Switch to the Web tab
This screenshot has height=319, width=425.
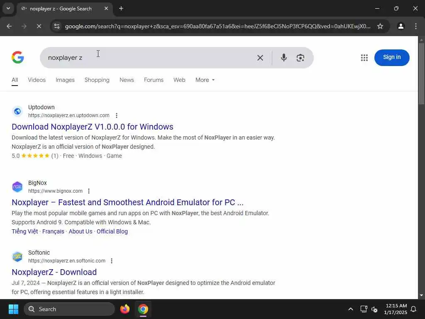pyautogui.click(x=179, y=80)
